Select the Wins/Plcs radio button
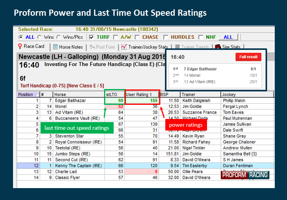The width and height of the screenshot is (287, 200). 59,37
